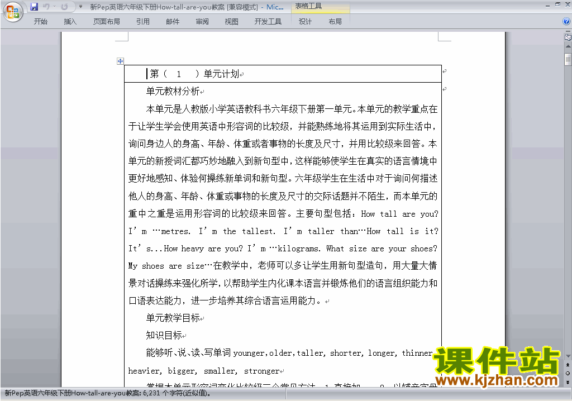Click the heading 知识目标
The height and width of the screenshot is (401, 572).
pos(164,335)
